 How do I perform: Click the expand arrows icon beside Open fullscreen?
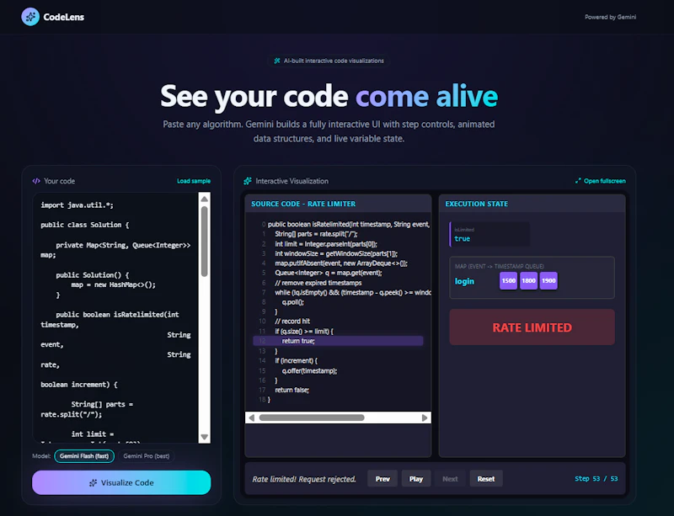[x=578, y=181]
